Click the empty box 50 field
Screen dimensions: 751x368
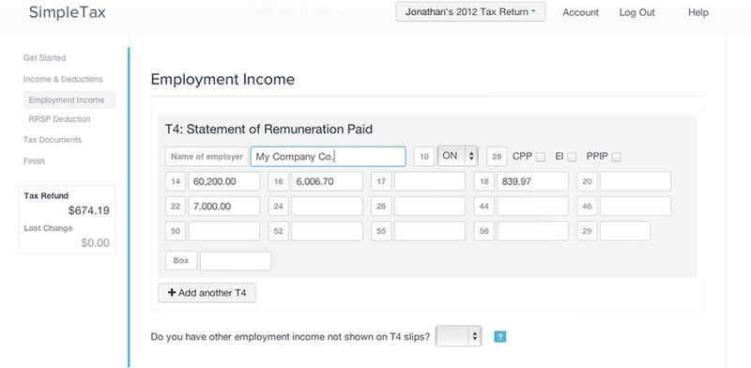tap(224, 231)
